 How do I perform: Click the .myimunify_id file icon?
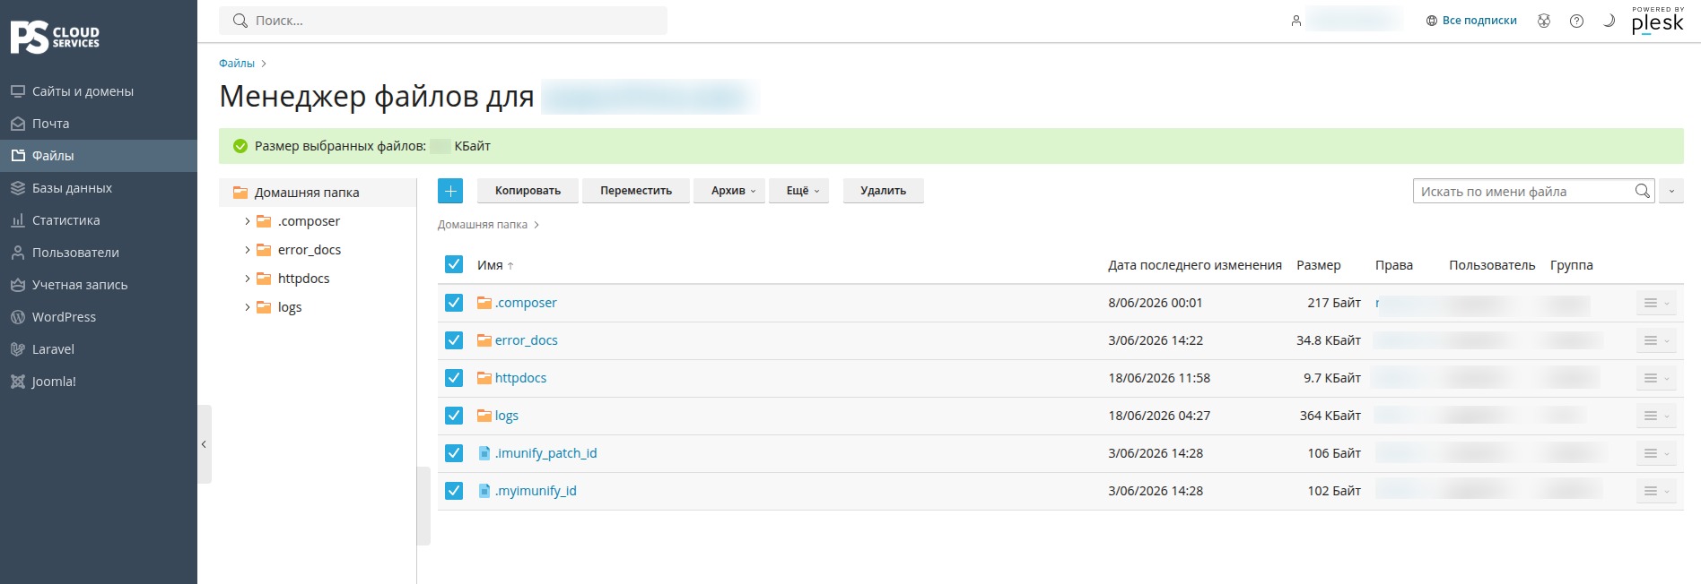tap(484, 491)
